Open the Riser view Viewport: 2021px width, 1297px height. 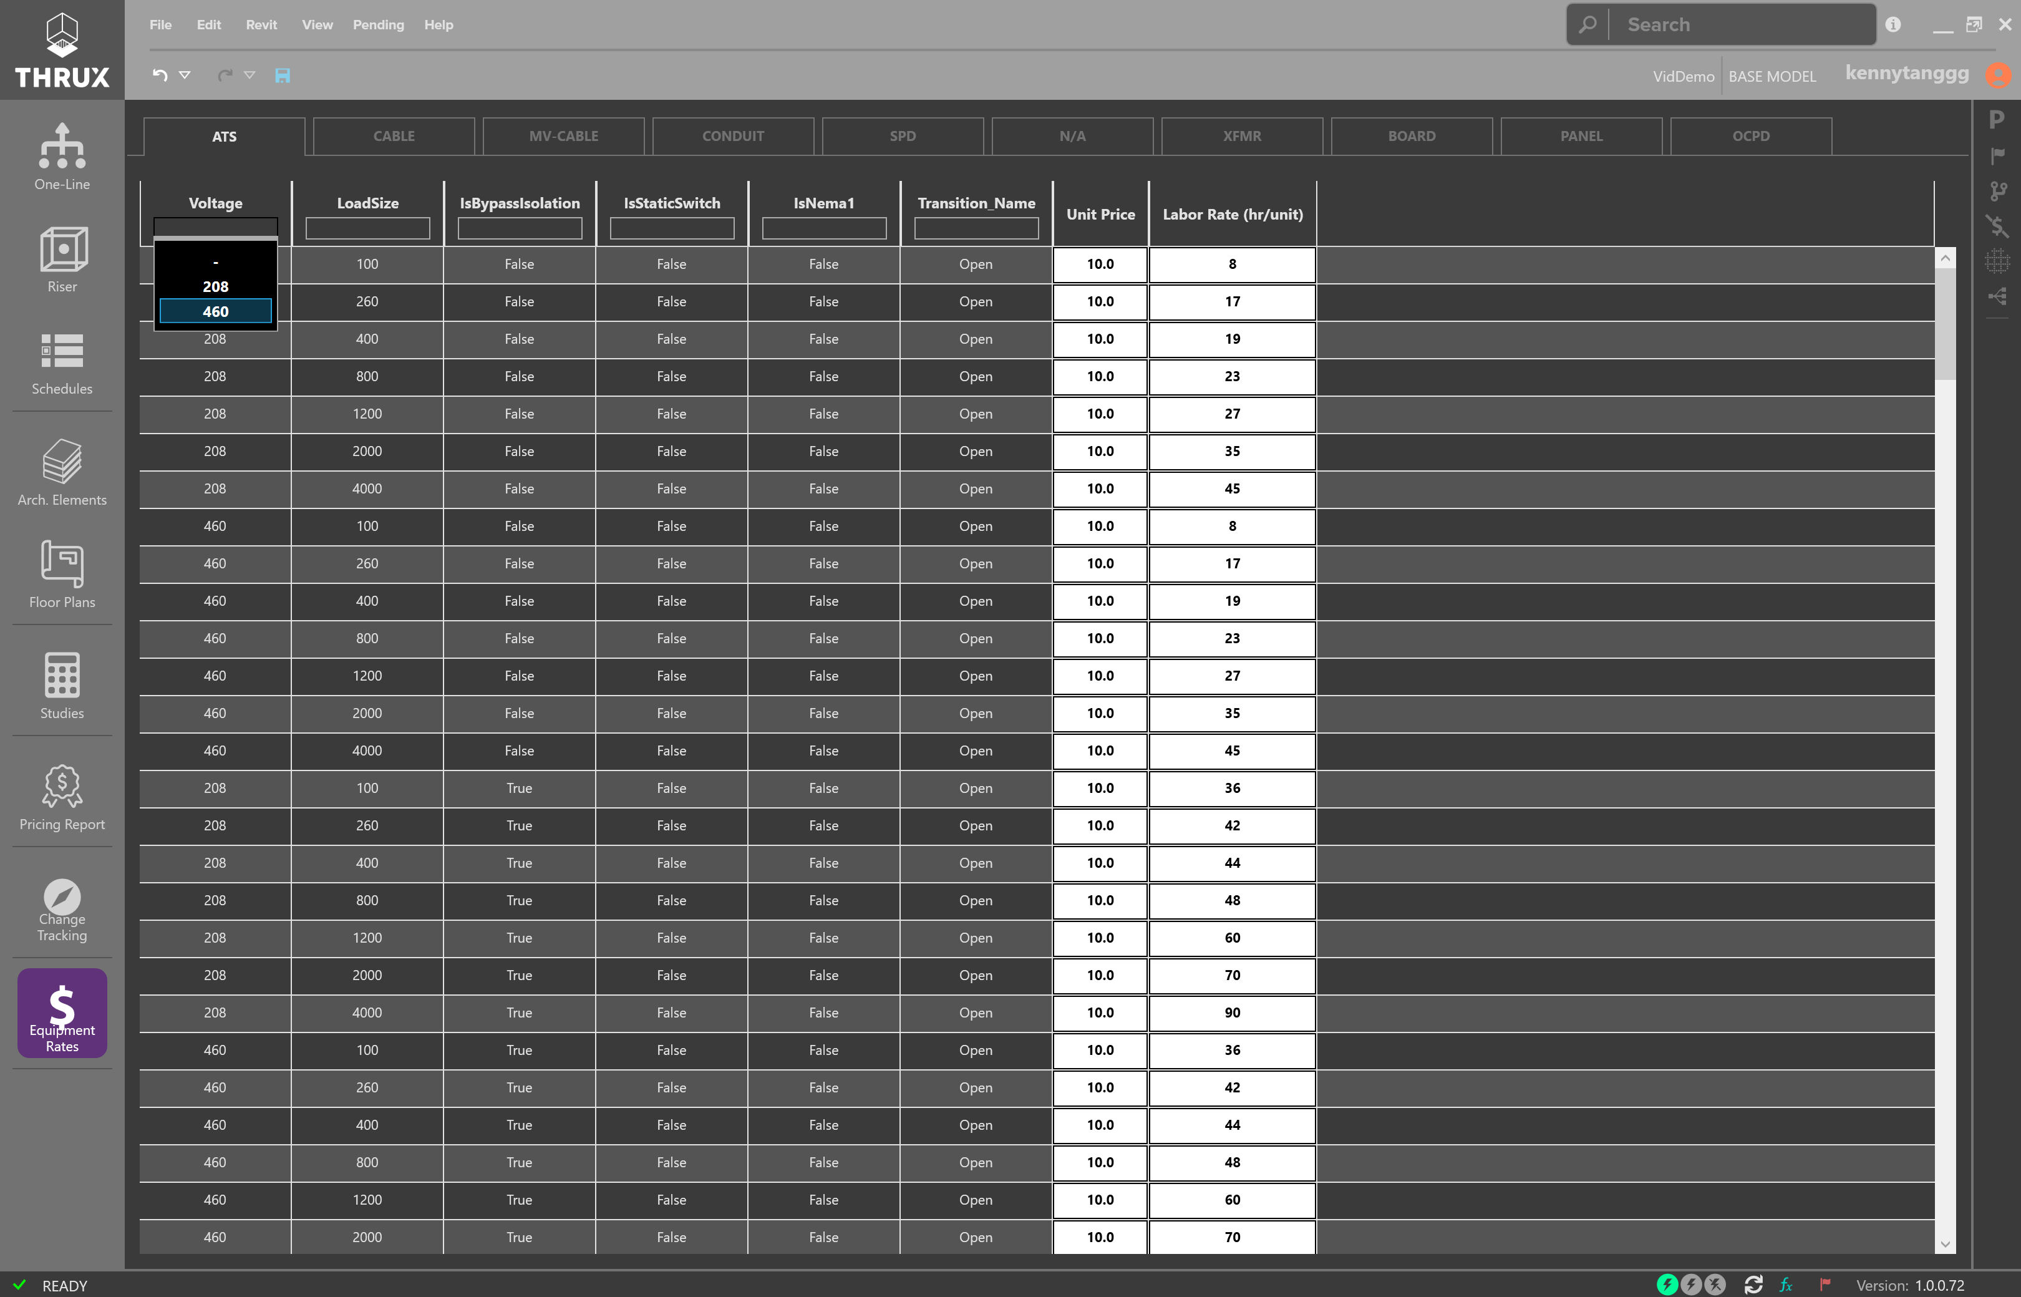[x=62, y=260]
